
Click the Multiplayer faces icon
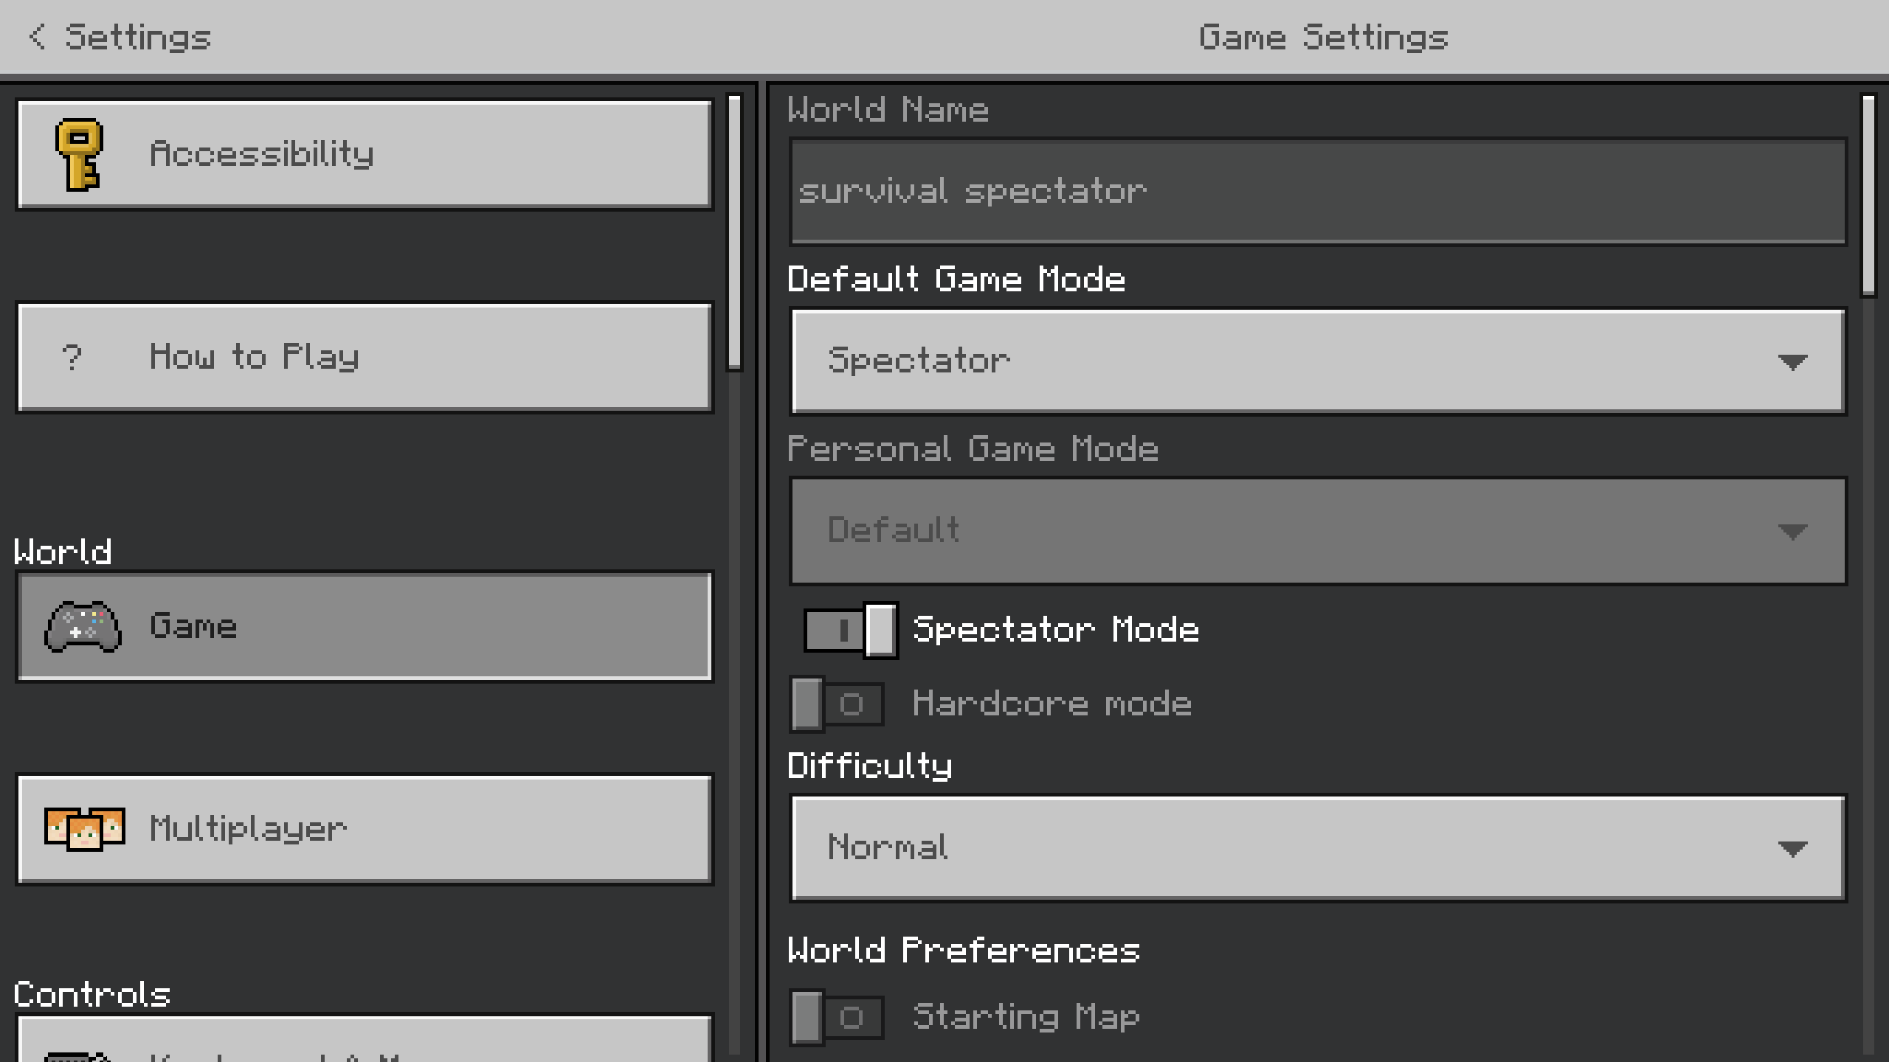click(84, 829)
